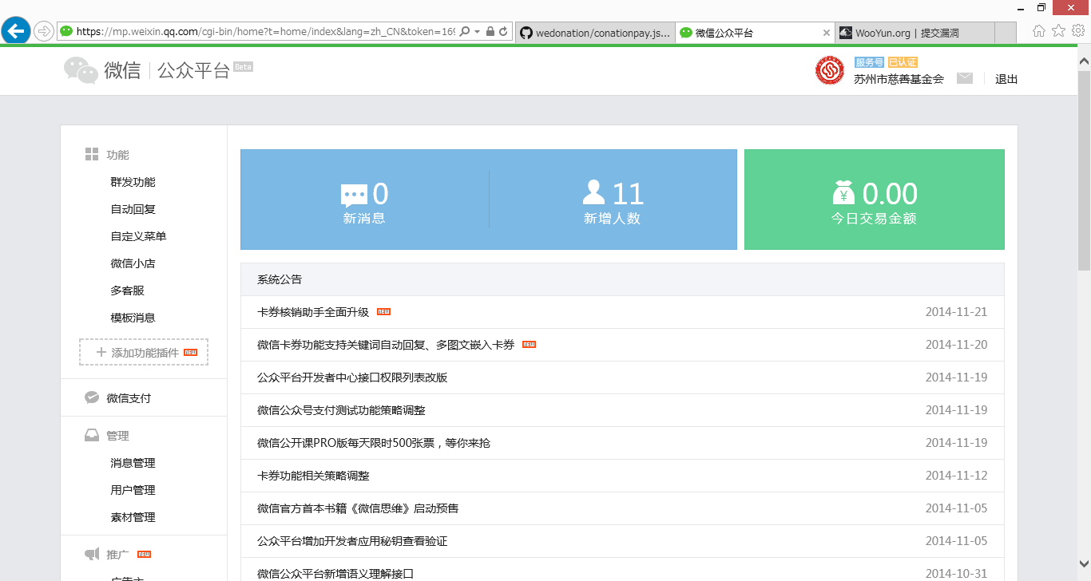The width and height of the screenshot is (1091, 581).
Task: Switch to wedonation/conationpay.js GitHub tab
Action: (x=595, y=33)
